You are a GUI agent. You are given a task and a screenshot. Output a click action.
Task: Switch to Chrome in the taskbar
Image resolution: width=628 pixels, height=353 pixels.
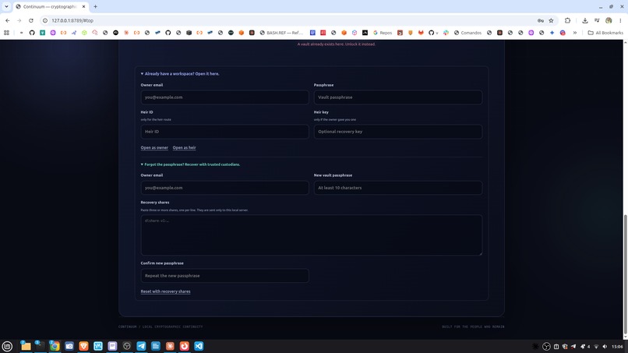pyautogui.click(x=55, y=346)
